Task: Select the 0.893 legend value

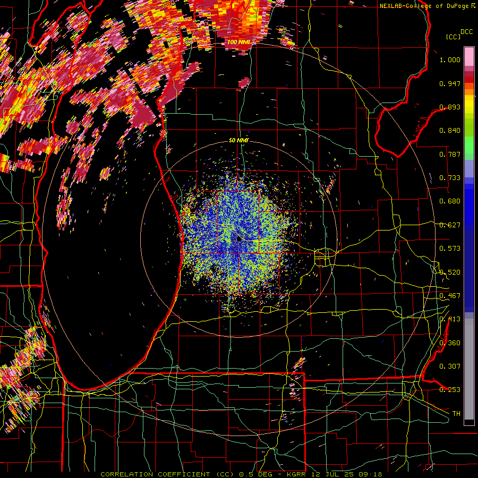Action: point(450,107)
